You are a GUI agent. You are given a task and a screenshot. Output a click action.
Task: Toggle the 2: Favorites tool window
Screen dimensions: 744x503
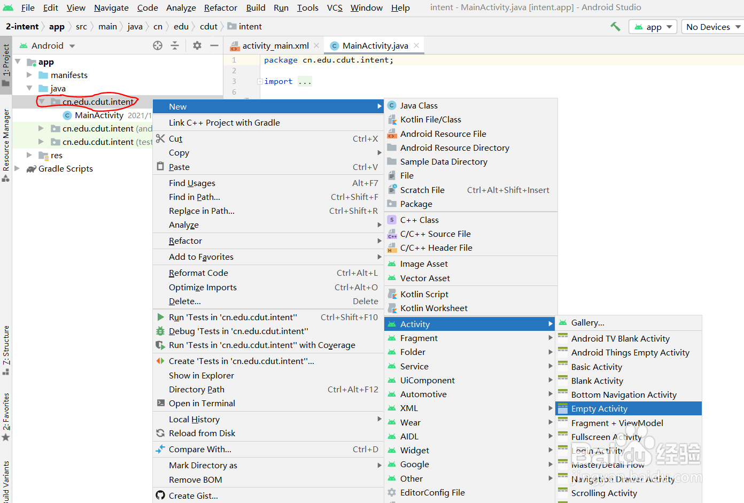point(6,416)
